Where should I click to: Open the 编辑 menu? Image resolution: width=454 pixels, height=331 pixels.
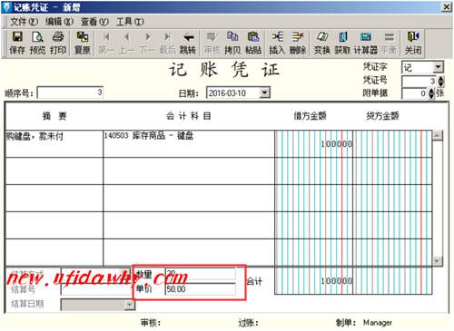(59, 22)
